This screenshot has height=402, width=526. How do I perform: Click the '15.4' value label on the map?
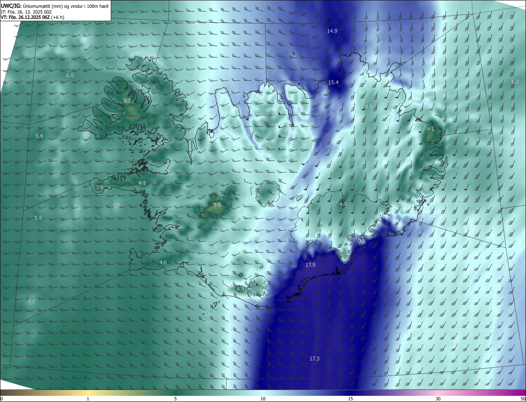333,83
